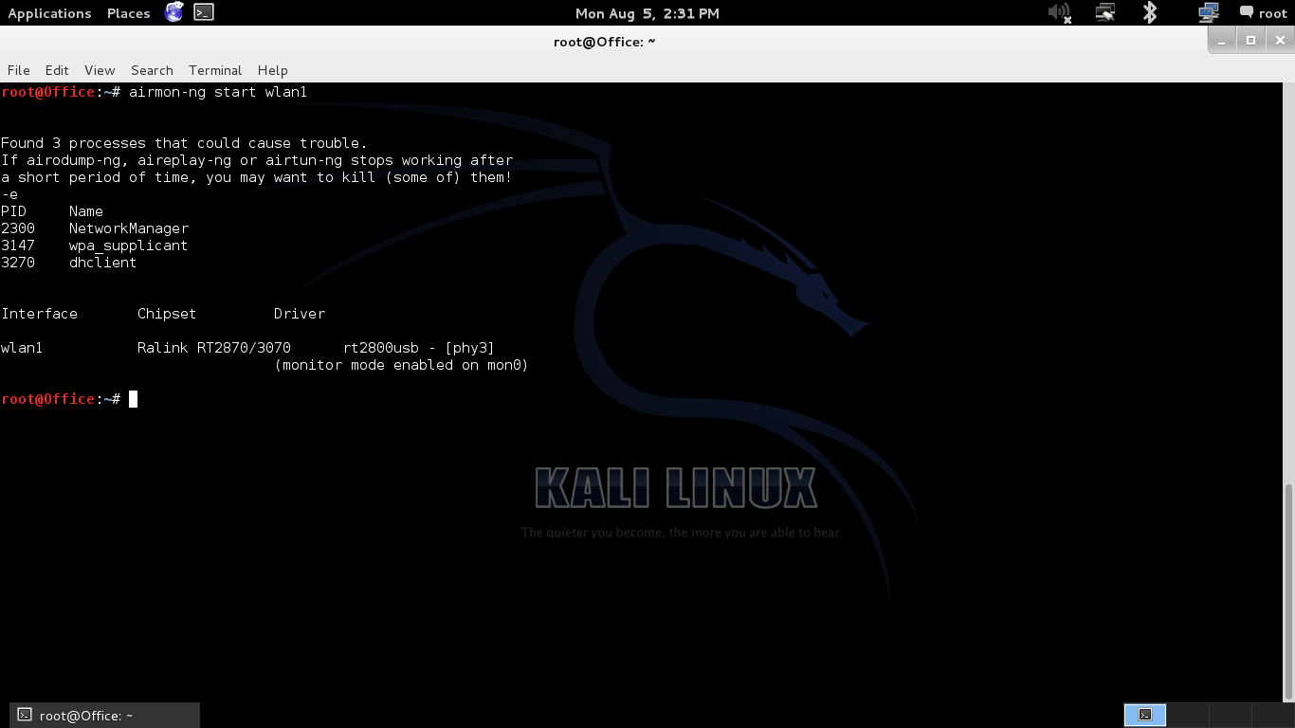Click the root@Office taskbar window button
The width and height of the screenshot is (1295, 728).
(x=105, y=715)
